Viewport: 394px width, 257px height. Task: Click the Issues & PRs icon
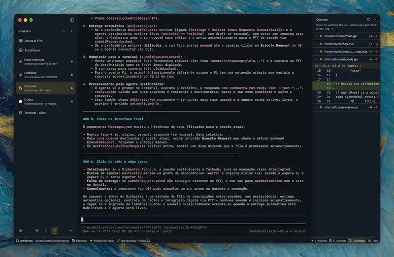click(x=21, y=41)
